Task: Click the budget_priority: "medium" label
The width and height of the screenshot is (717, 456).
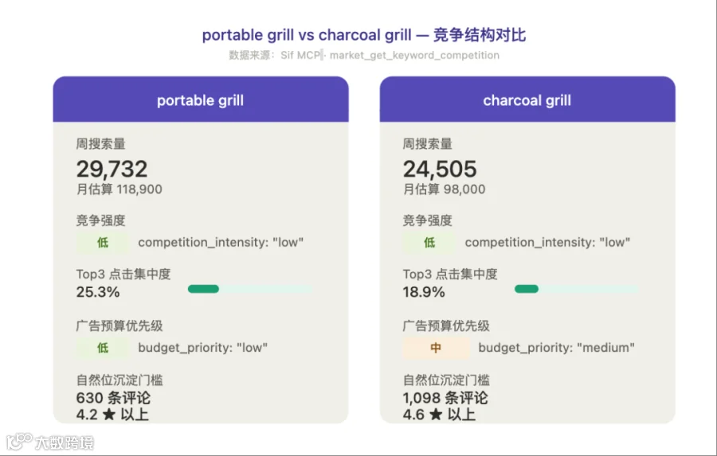Action: coord(557,348)
